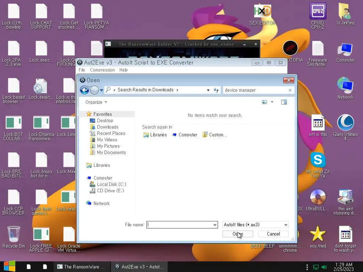Select Computer desktop icon
Viewport: 363px width, 272px height.
(345, 52)
